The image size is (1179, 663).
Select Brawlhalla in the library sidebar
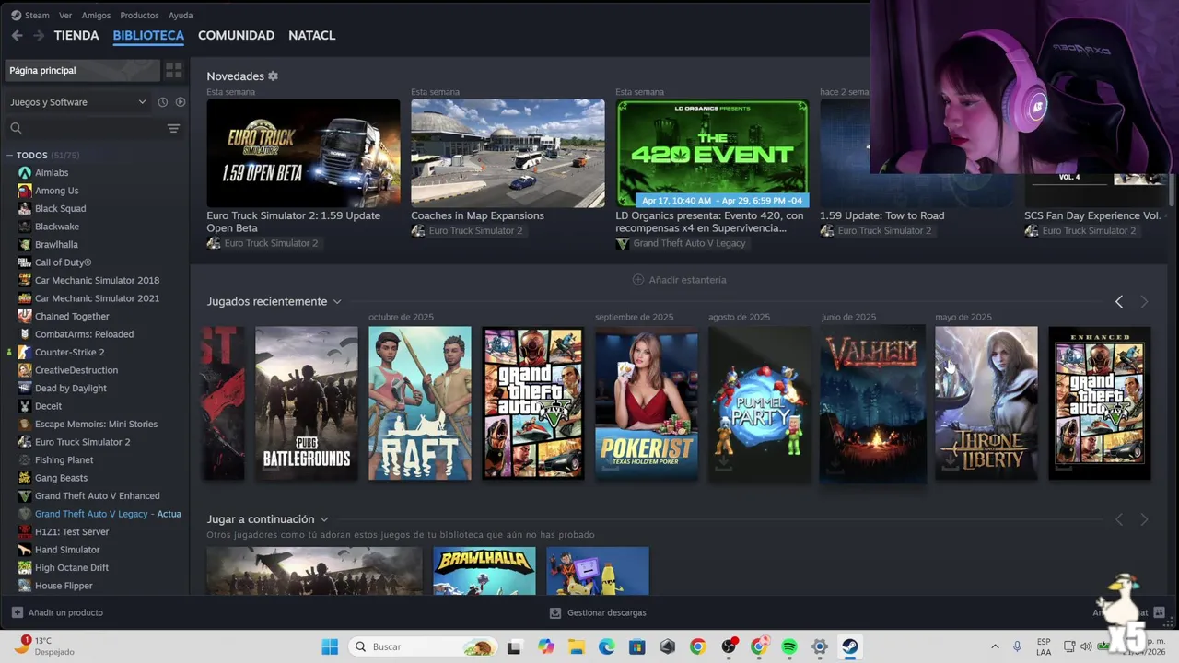(x=56, y=245)
